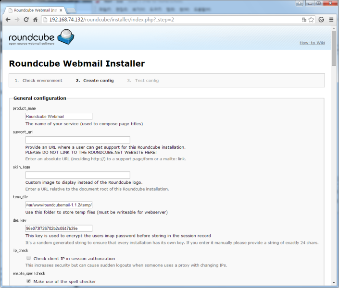Screen dimensions: 339x288
Task: Click the des_key label
Action: click(x=19, y=220)
